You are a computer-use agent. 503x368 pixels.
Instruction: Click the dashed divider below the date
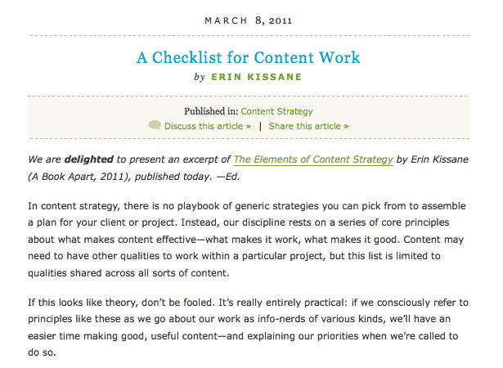click(x=249, y=36)
